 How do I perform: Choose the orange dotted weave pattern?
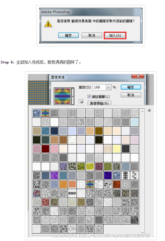[x=72, y=184]
